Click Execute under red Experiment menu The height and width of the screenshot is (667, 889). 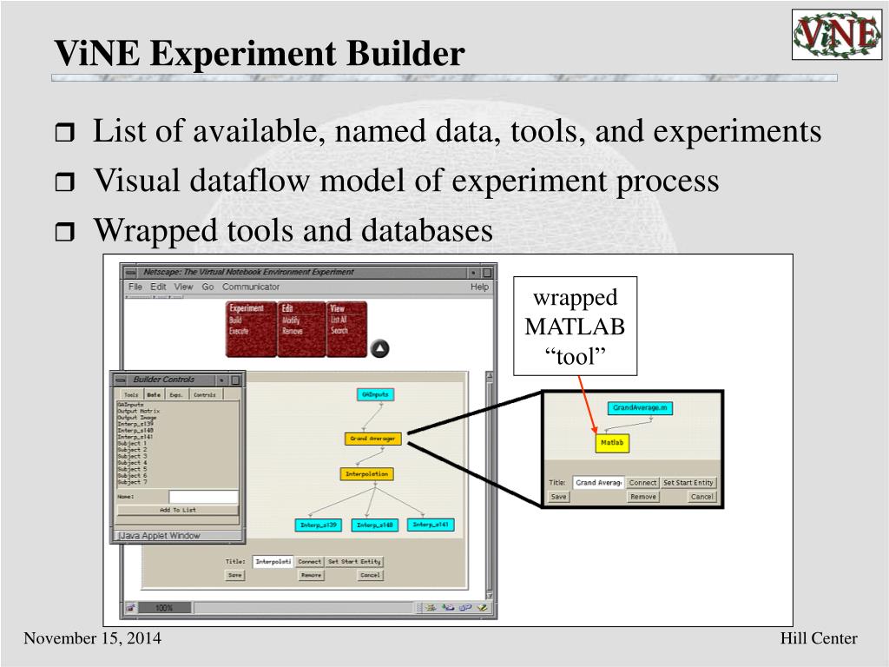click(239, 331)
